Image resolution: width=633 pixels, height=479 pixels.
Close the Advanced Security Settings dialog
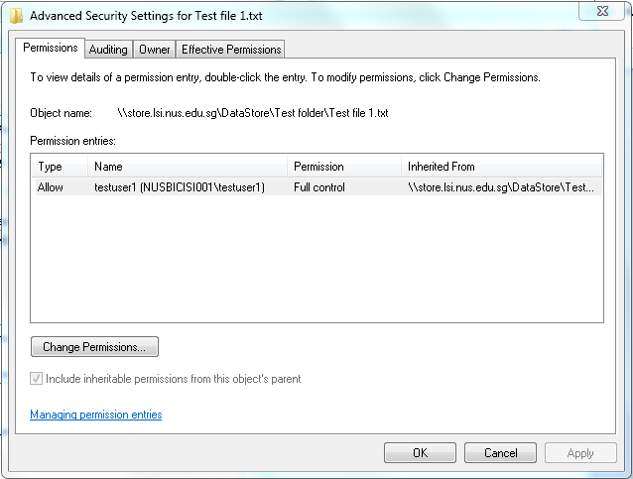601,11
